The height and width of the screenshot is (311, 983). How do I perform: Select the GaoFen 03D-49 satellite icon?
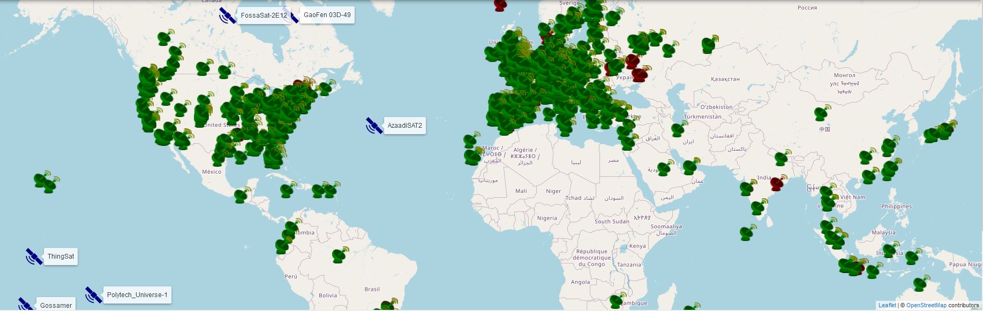pyautogui.click(x=294, y=17)
